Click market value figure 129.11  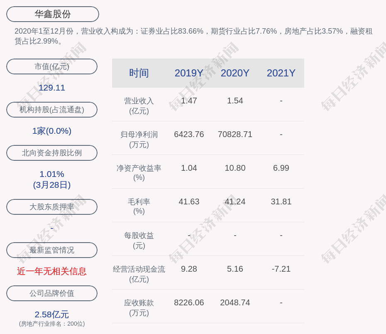click(52, 88)
